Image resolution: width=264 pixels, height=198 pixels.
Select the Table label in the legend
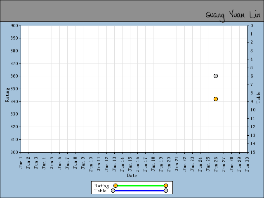100,191
